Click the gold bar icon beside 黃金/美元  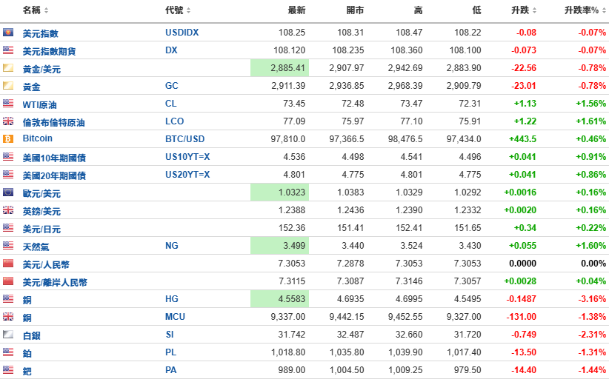tap(8, 68)
